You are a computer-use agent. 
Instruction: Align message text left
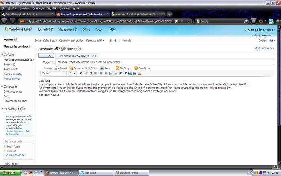96,73
